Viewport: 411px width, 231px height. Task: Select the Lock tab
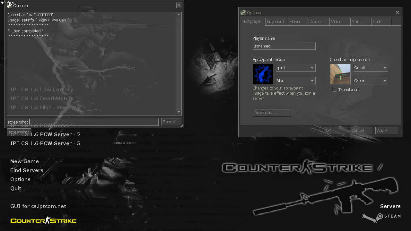[381, 21]
